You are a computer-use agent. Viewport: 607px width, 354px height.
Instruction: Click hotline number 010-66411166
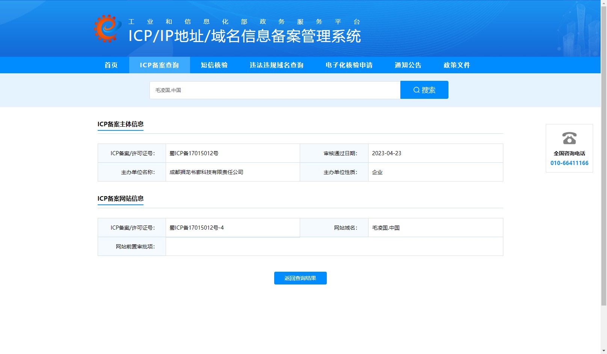click(569, 163)
